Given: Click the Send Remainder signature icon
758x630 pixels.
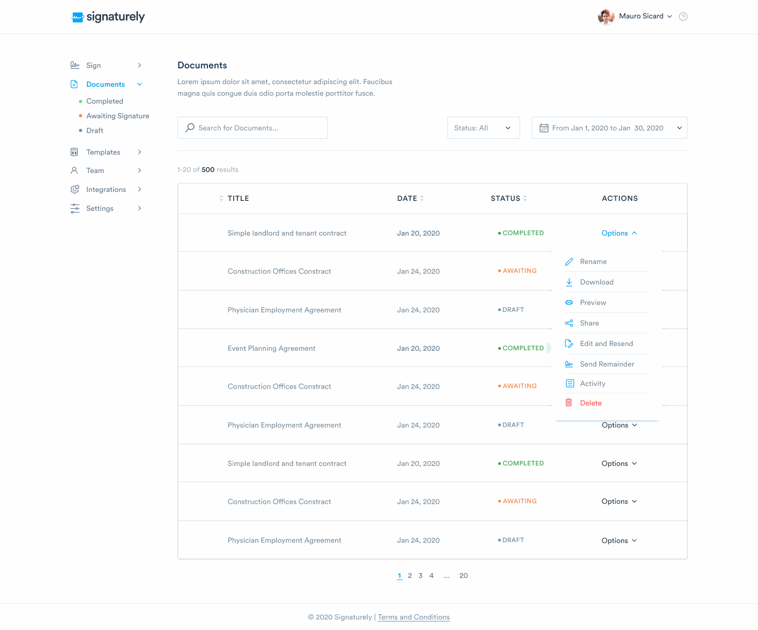Looking at the screenshot, I should tap(569, 364).
